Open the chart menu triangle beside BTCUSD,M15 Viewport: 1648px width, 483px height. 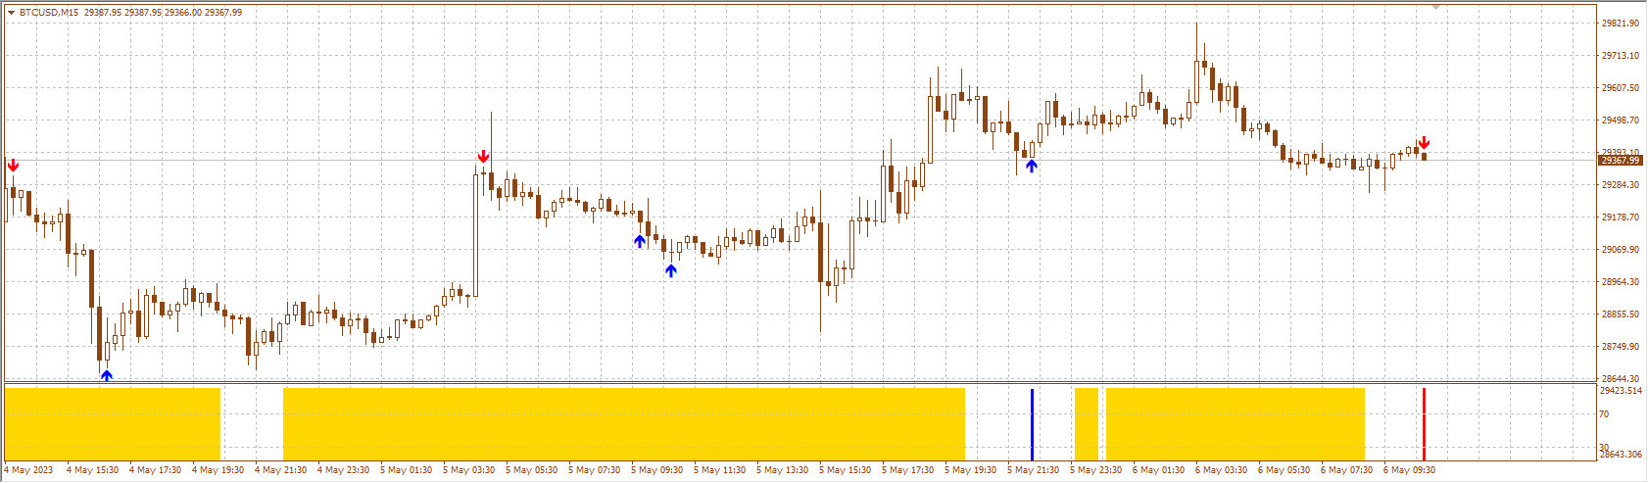[x=11, y=13]
